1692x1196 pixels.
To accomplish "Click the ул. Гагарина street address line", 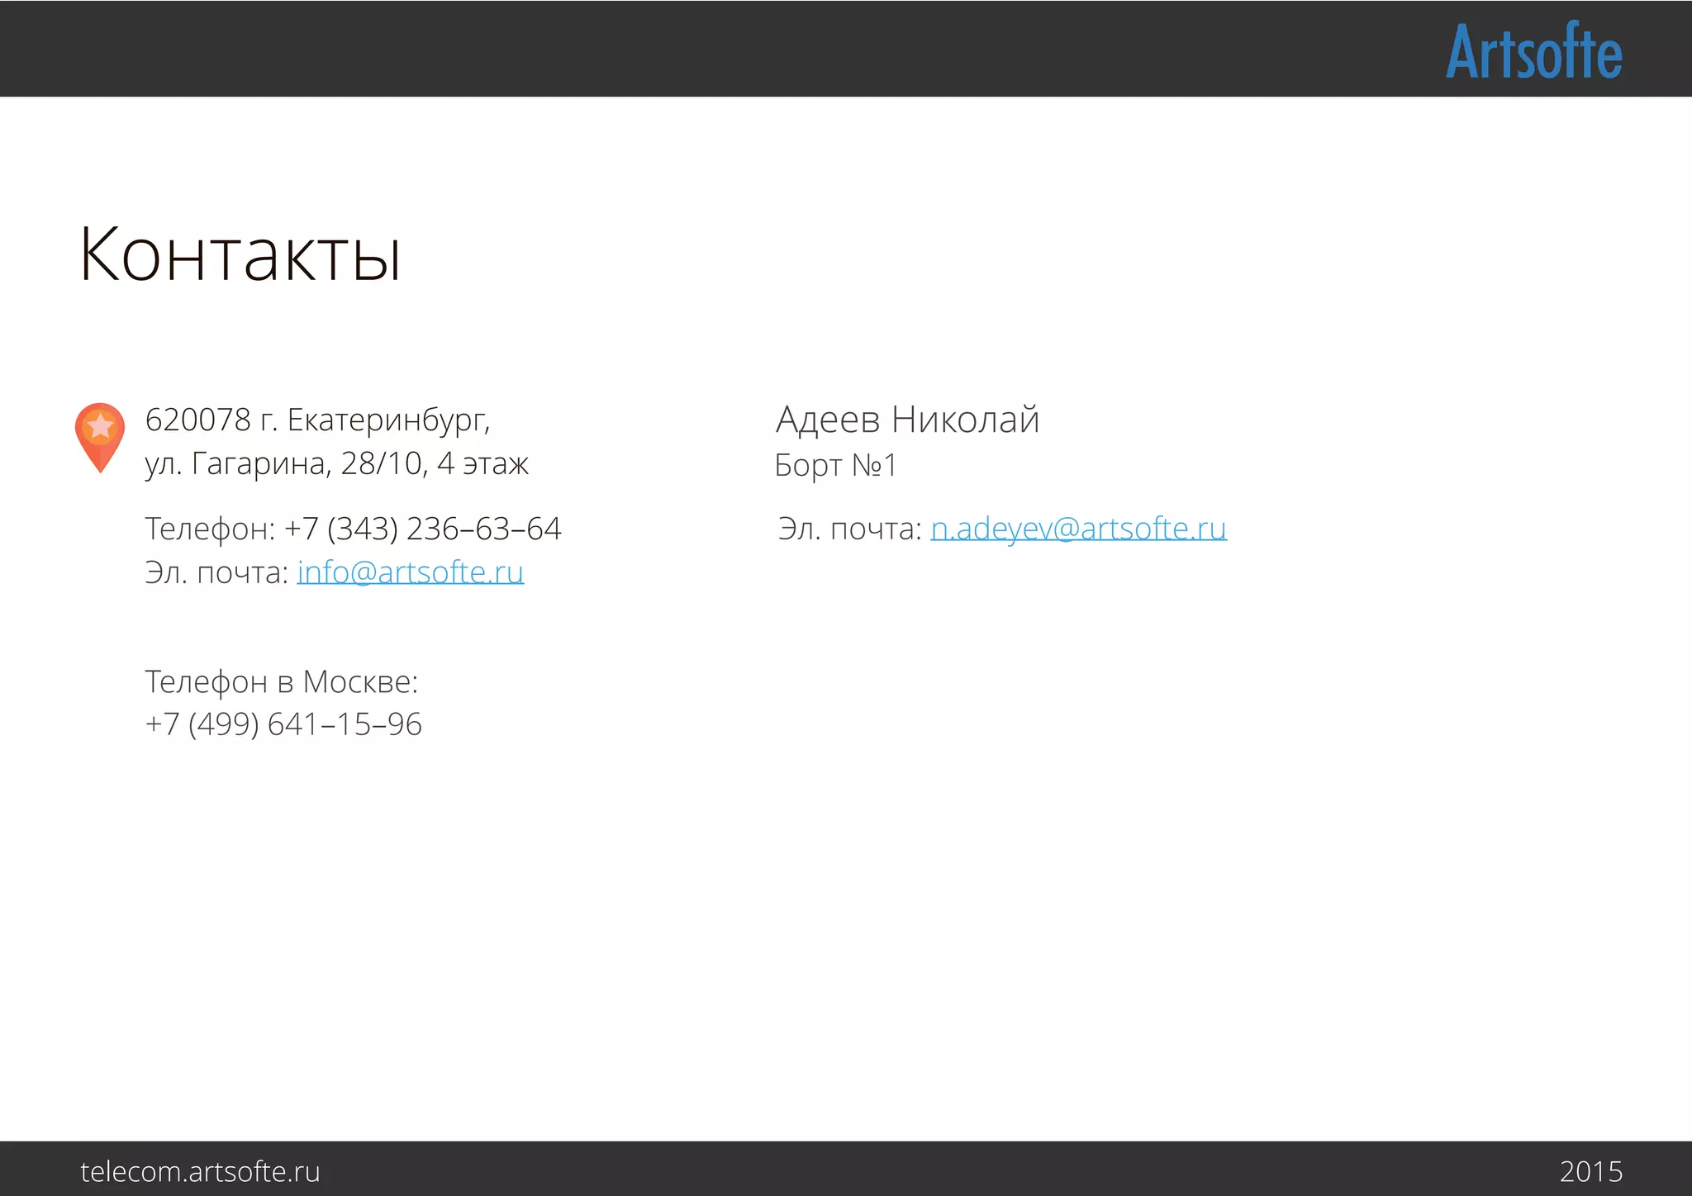I will pyautogui.click(x=235, y=464).
